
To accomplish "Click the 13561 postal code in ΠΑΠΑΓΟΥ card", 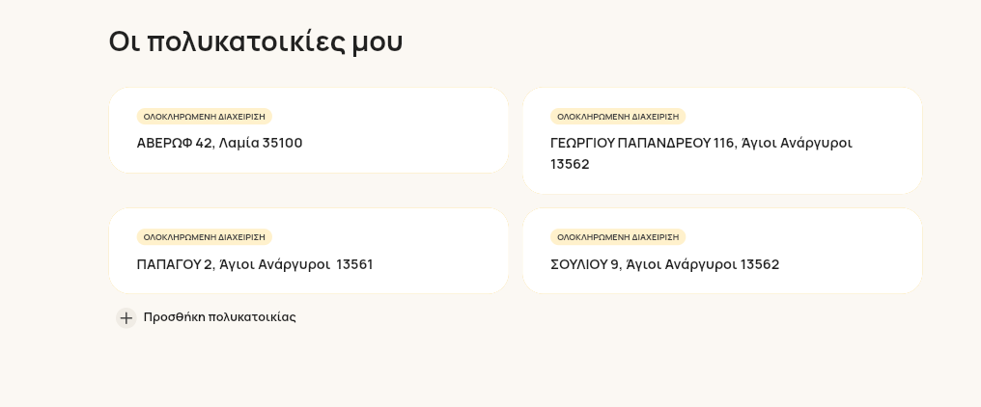I will coord(354,264).
